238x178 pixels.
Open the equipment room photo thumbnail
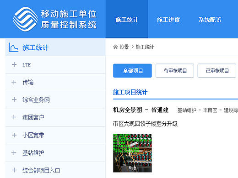pyautogui.click(x=132, y=153)
